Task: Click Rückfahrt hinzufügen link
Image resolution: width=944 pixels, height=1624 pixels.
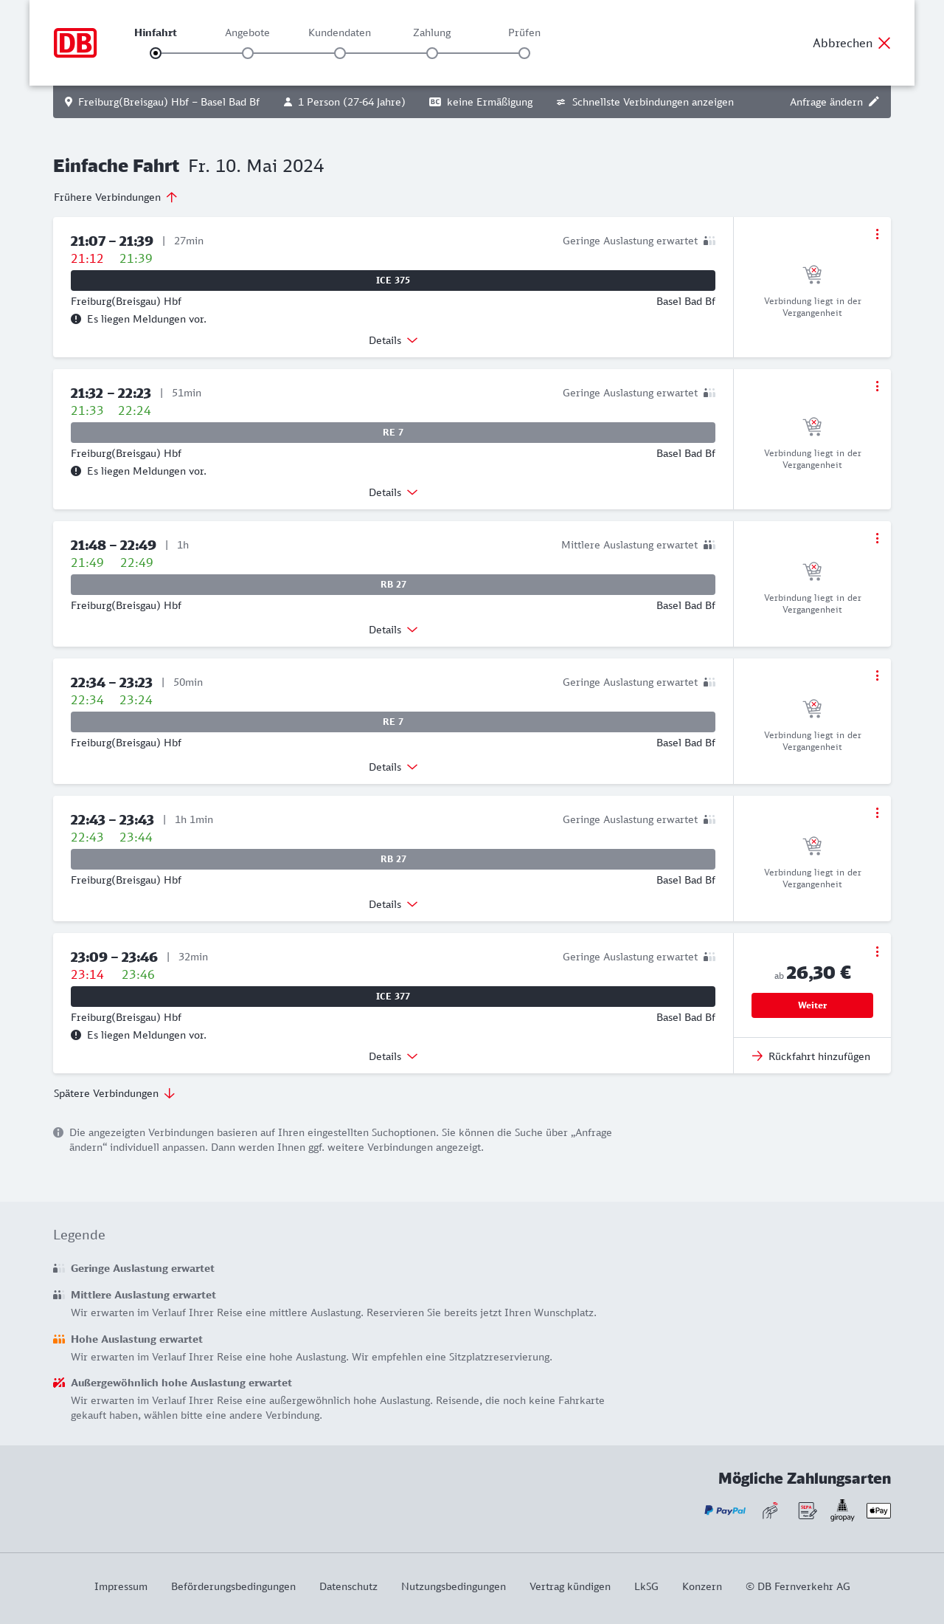Action: coord(811,1056)
